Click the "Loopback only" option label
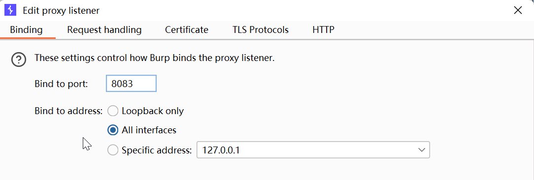 (x=153, y=111)
